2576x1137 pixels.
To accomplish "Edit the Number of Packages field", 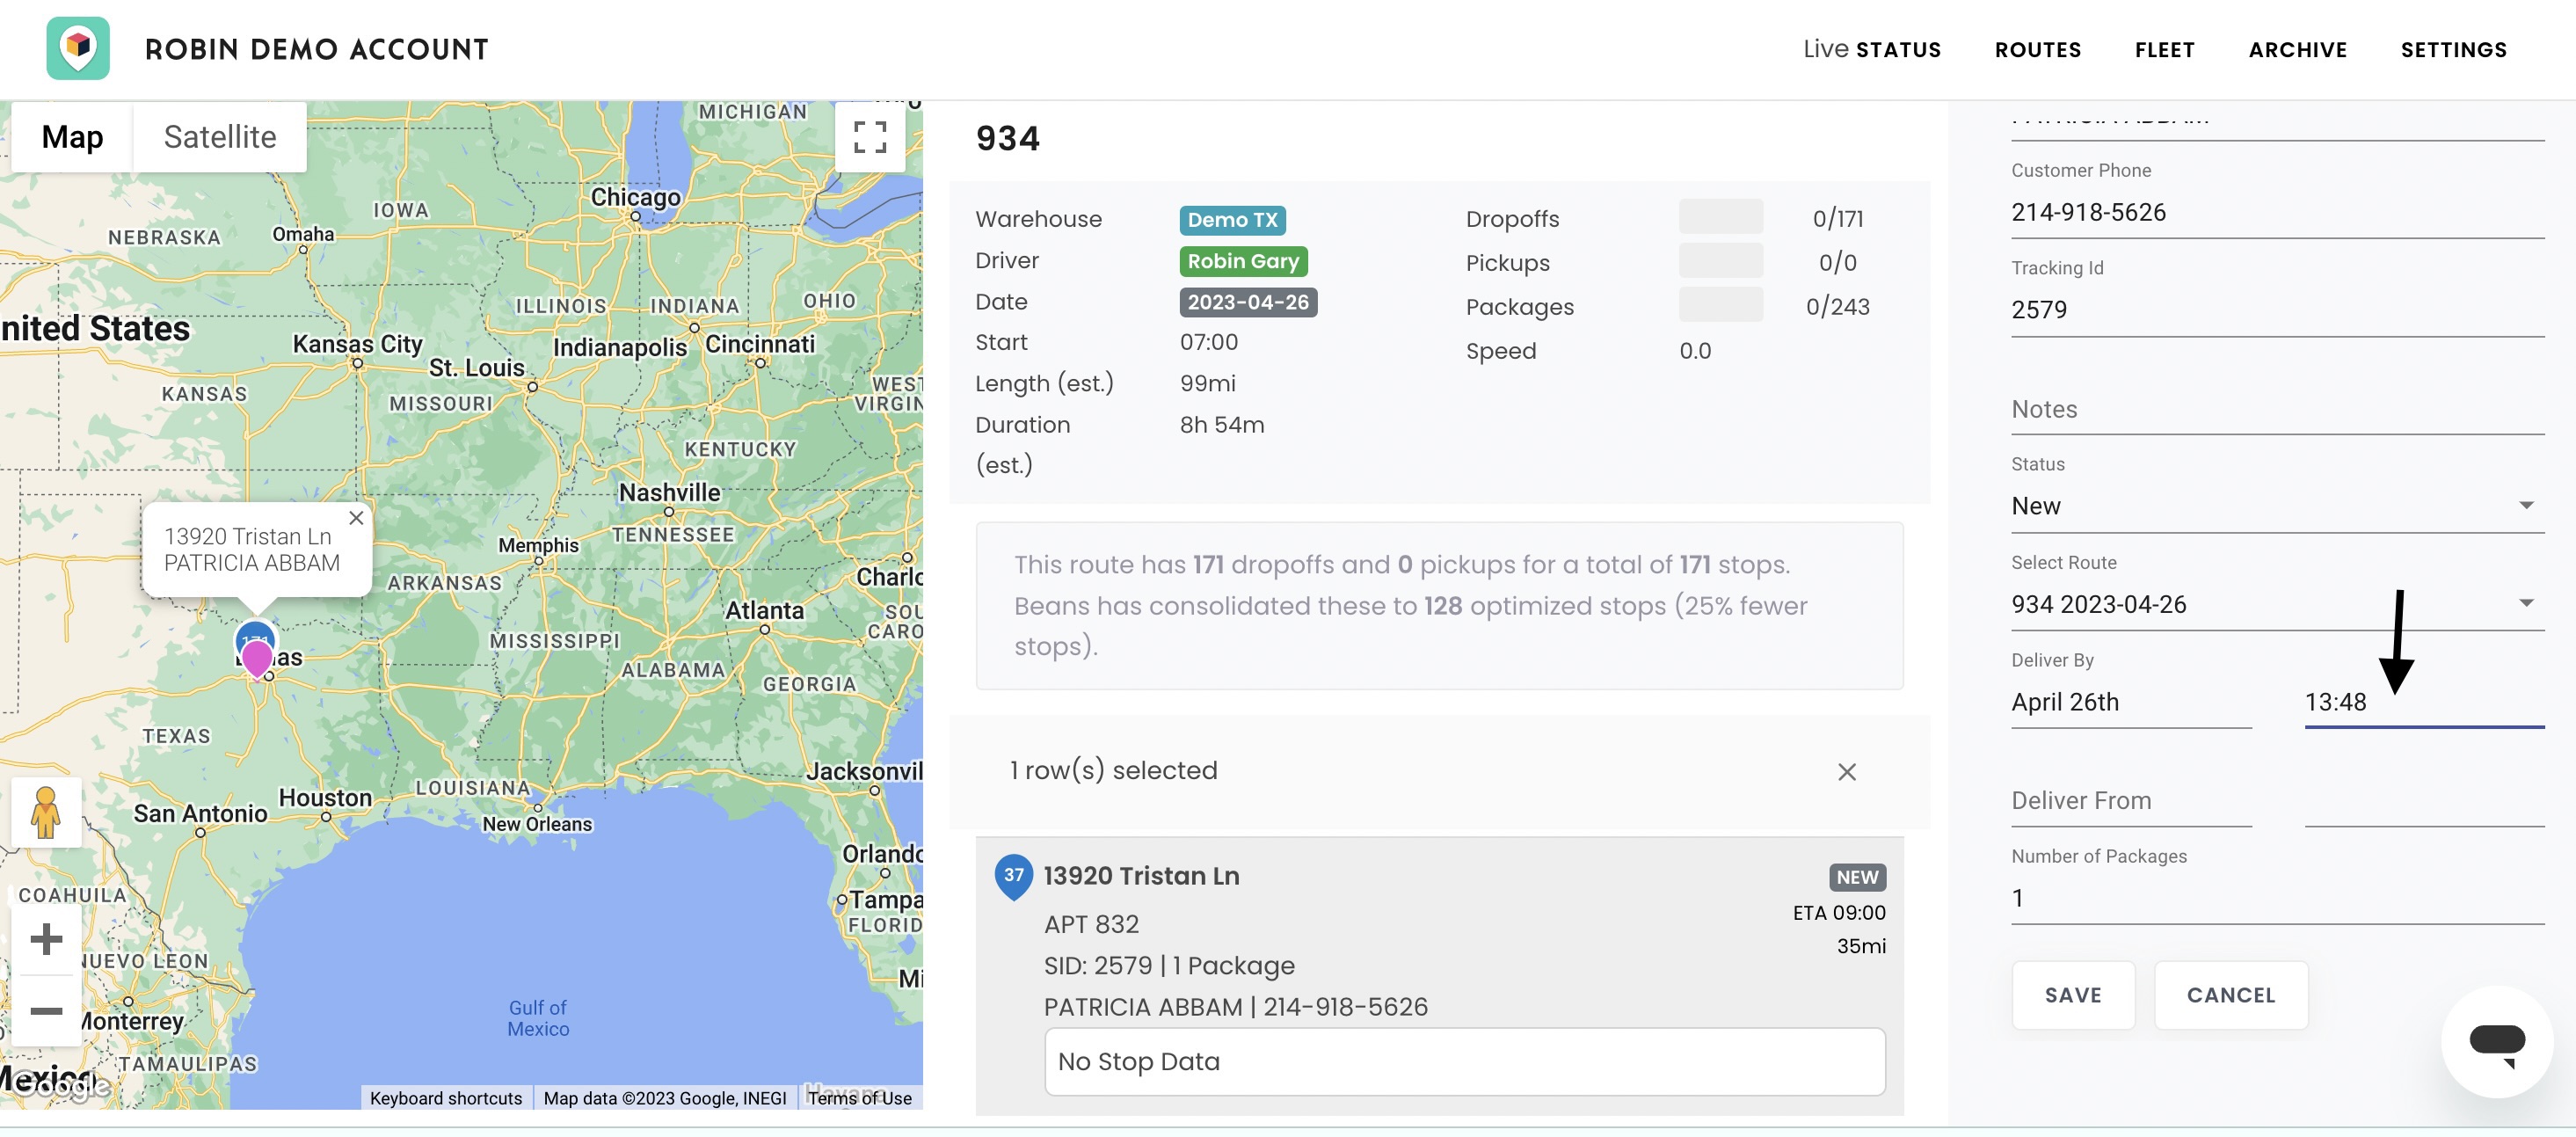I will [x=2277, y=898].
